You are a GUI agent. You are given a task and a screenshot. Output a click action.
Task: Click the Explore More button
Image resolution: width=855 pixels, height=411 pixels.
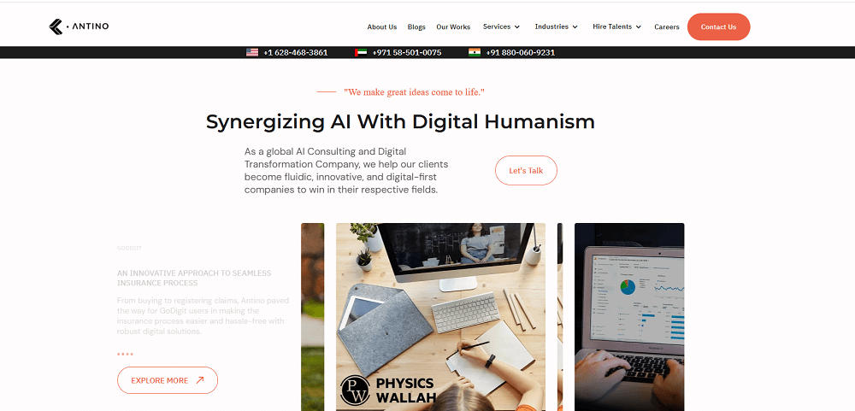click(168, 380)
